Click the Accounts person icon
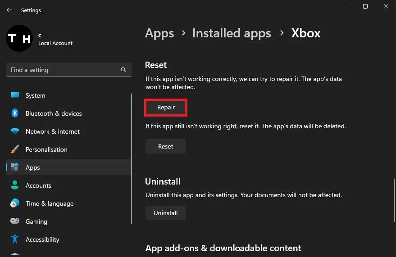This screenshot has width=396, height=257. (x=15, y=185)
